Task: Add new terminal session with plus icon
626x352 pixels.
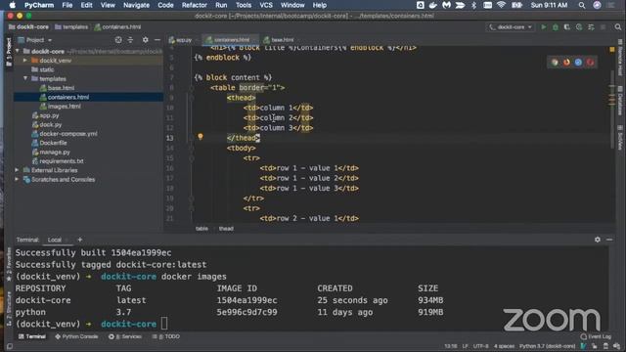Action: (x=80, y=240)
